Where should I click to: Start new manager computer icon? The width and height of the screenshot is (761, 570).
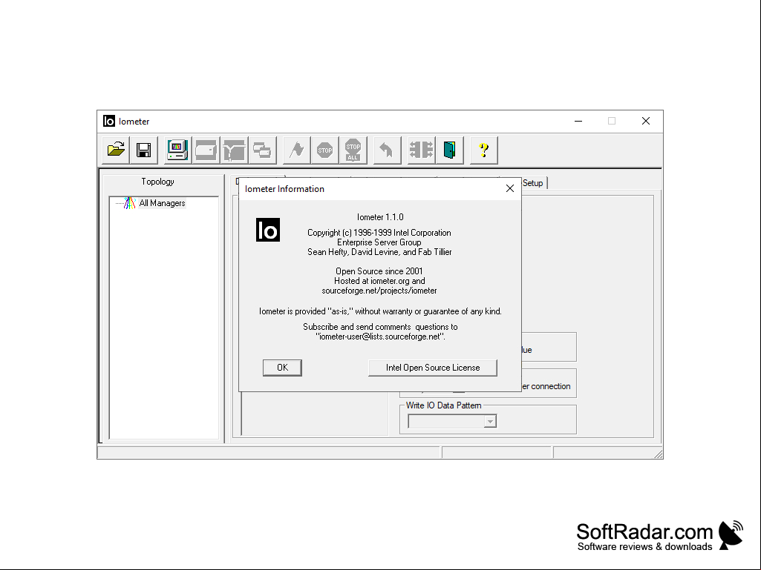point(177,150)
